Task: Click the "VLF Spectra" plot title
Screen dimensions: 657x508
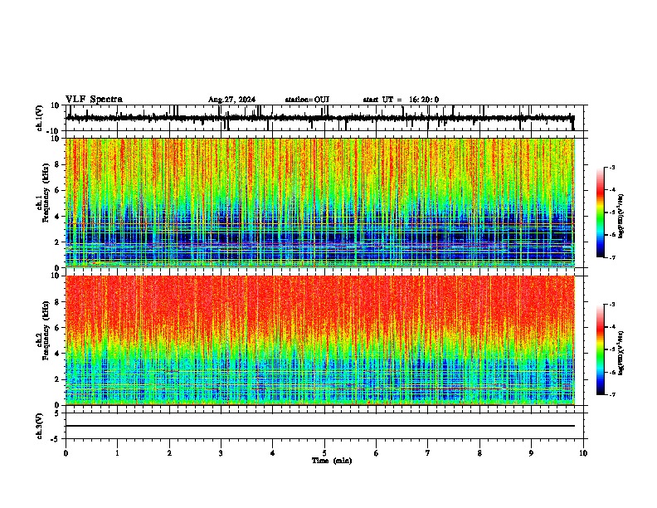Action: [94, 99]
